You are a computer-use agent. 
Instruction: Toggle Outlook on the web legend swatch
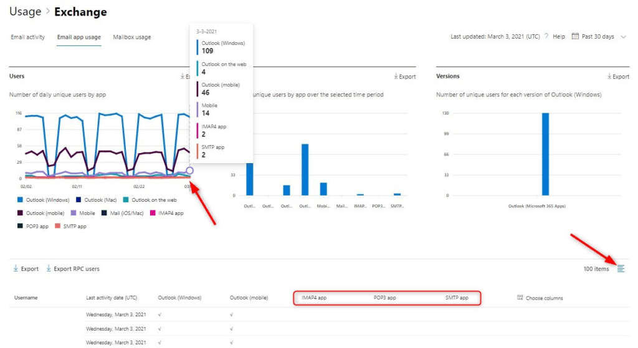(126, 200)
